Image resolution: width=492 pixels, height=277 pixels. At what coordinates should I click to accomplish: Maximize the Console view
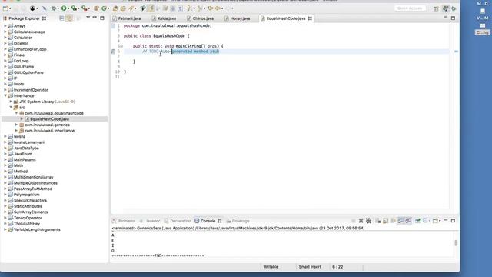coord(453,221)
